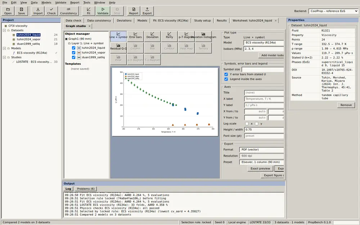Viewport: 360px width, 225px height.
Task: Collapse the Datasets tree node
Action: 4,30
